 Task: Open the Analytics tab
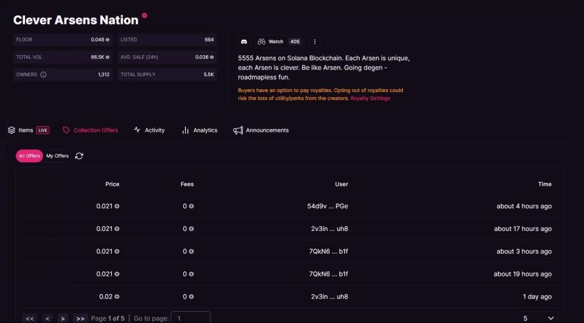(x=200, y=130)
